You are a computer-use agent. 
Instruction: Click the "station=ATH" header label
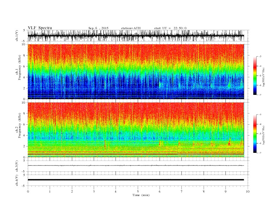pos(131,28)
